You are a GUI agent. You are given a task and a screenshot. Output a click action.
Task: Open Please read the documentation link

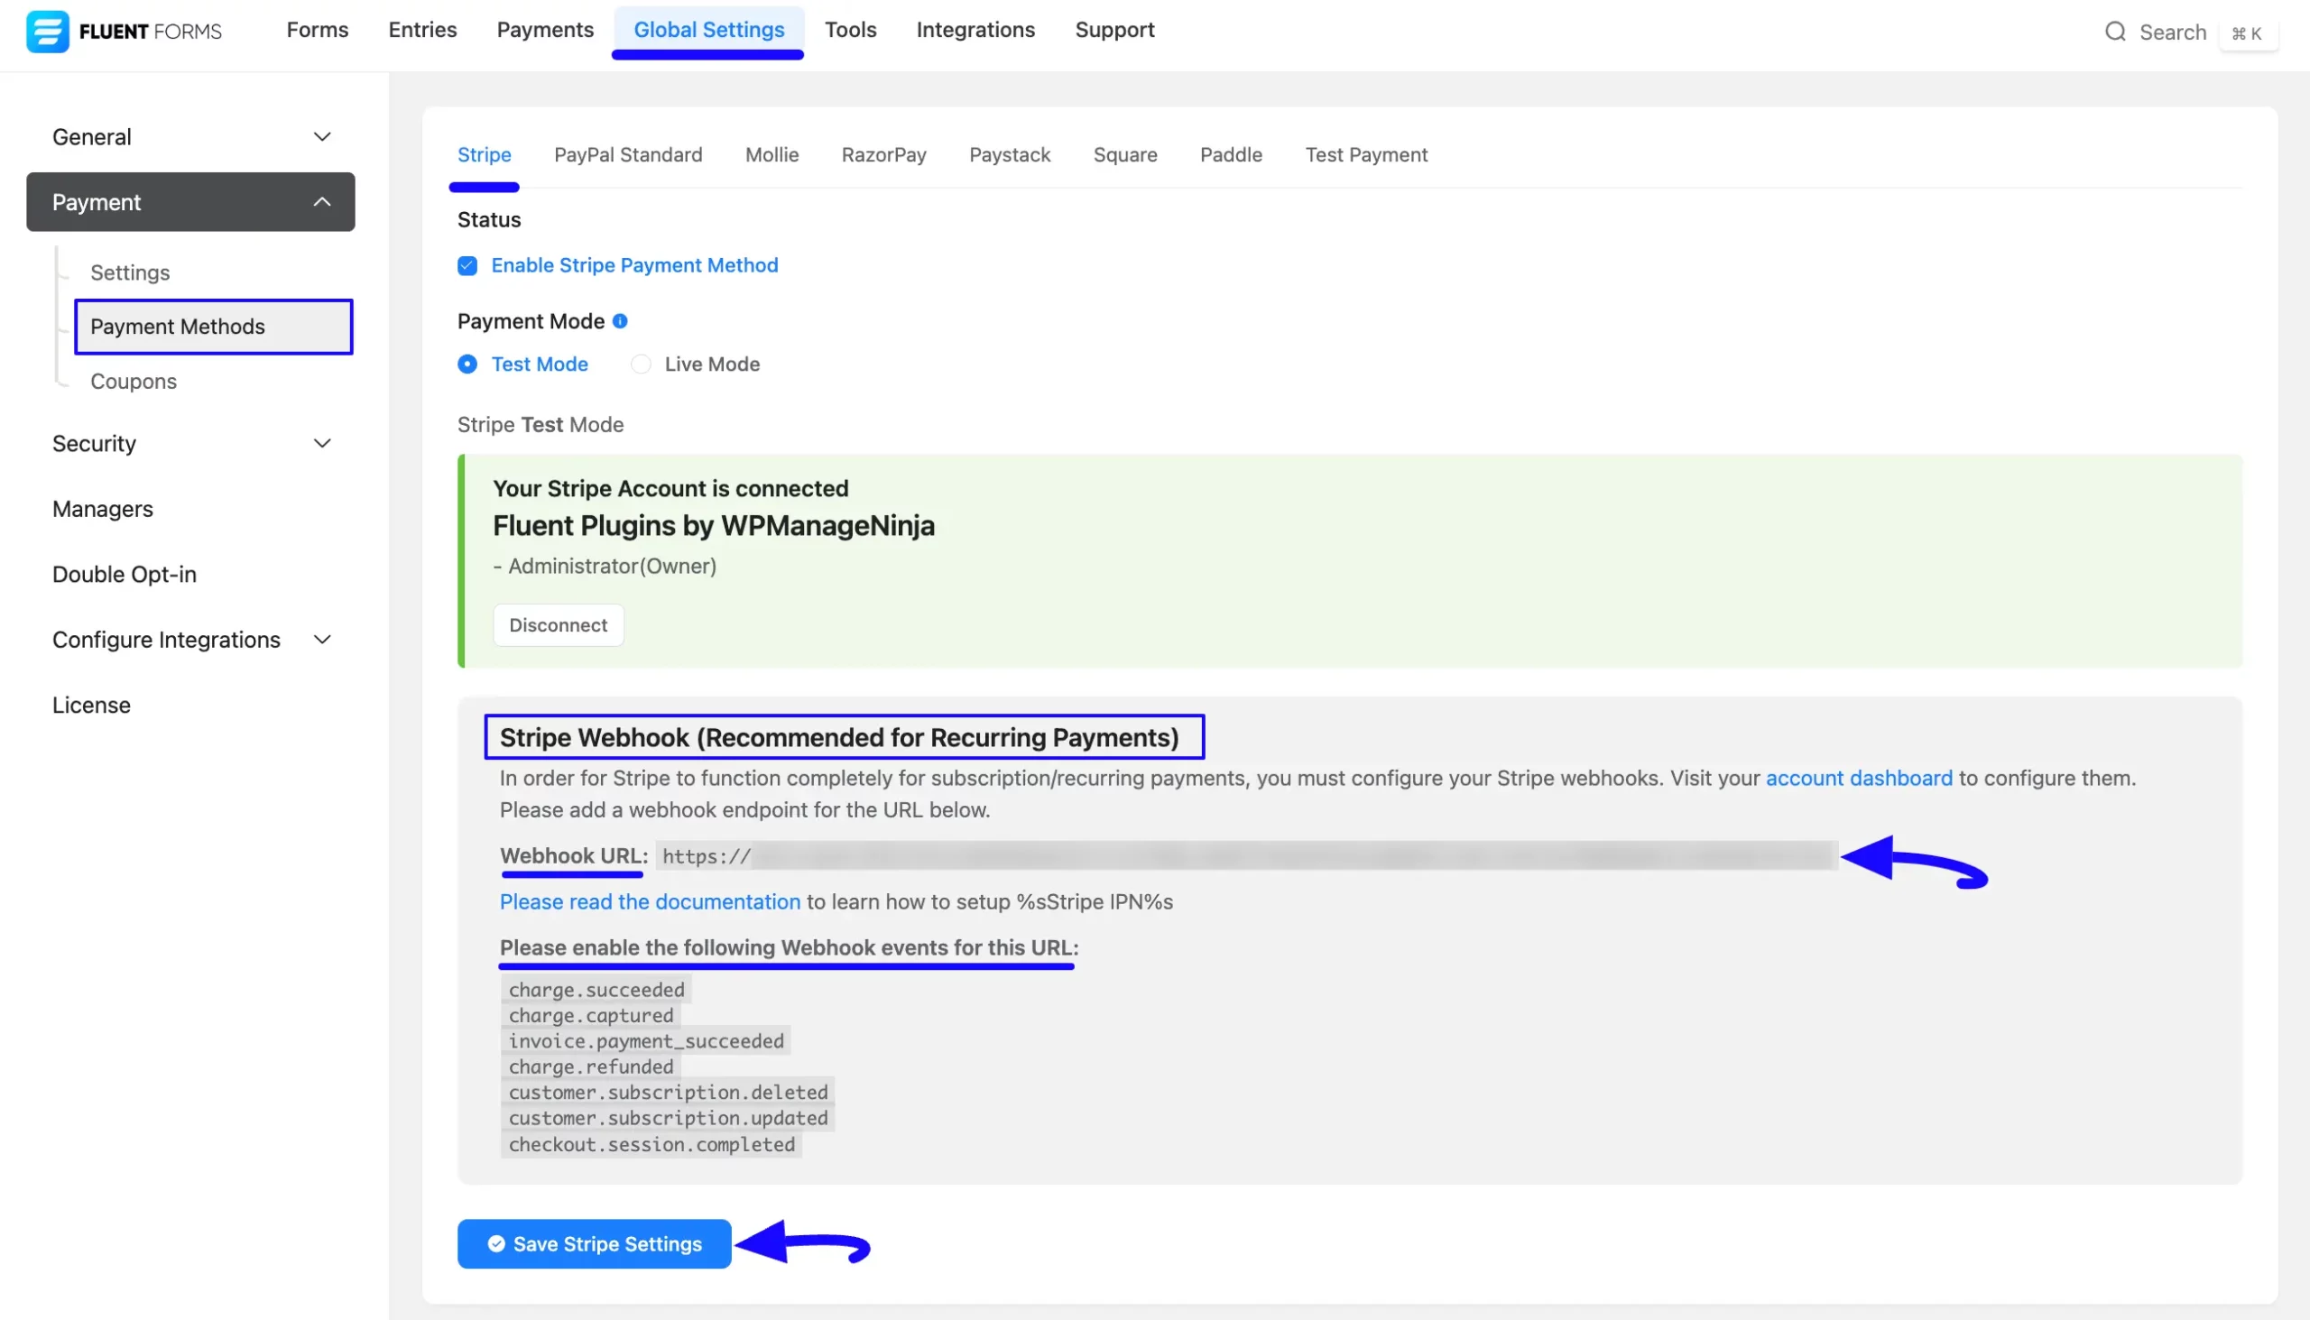(x=650, y=902)
